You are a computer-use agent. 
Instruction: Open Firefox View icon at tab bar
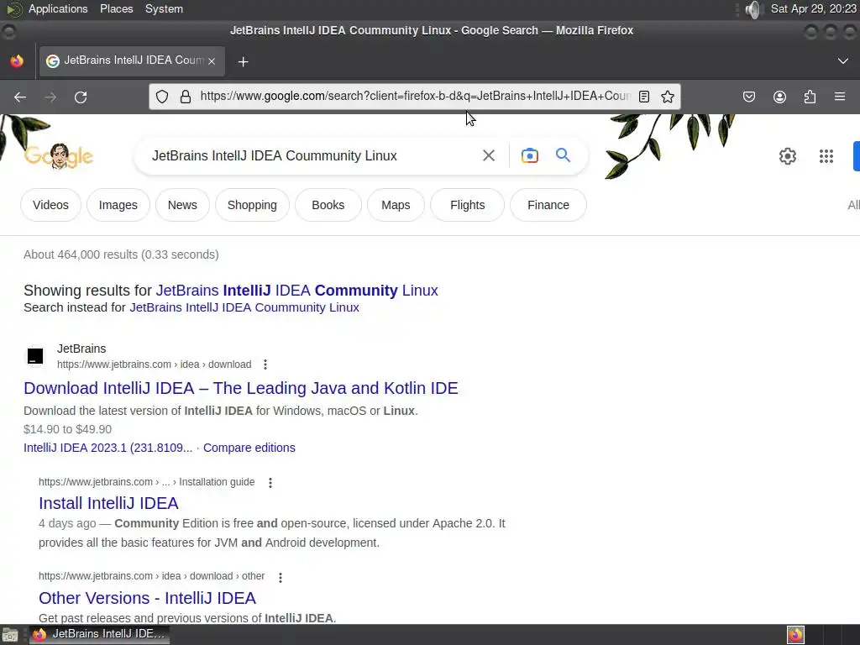pos(17,60)
